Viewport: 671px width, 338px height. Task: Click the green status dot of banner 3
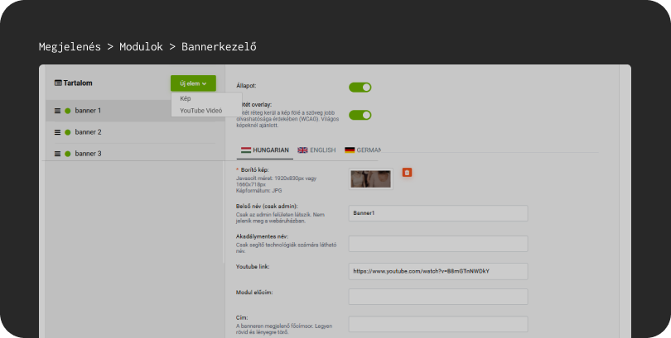pos(68,154)
